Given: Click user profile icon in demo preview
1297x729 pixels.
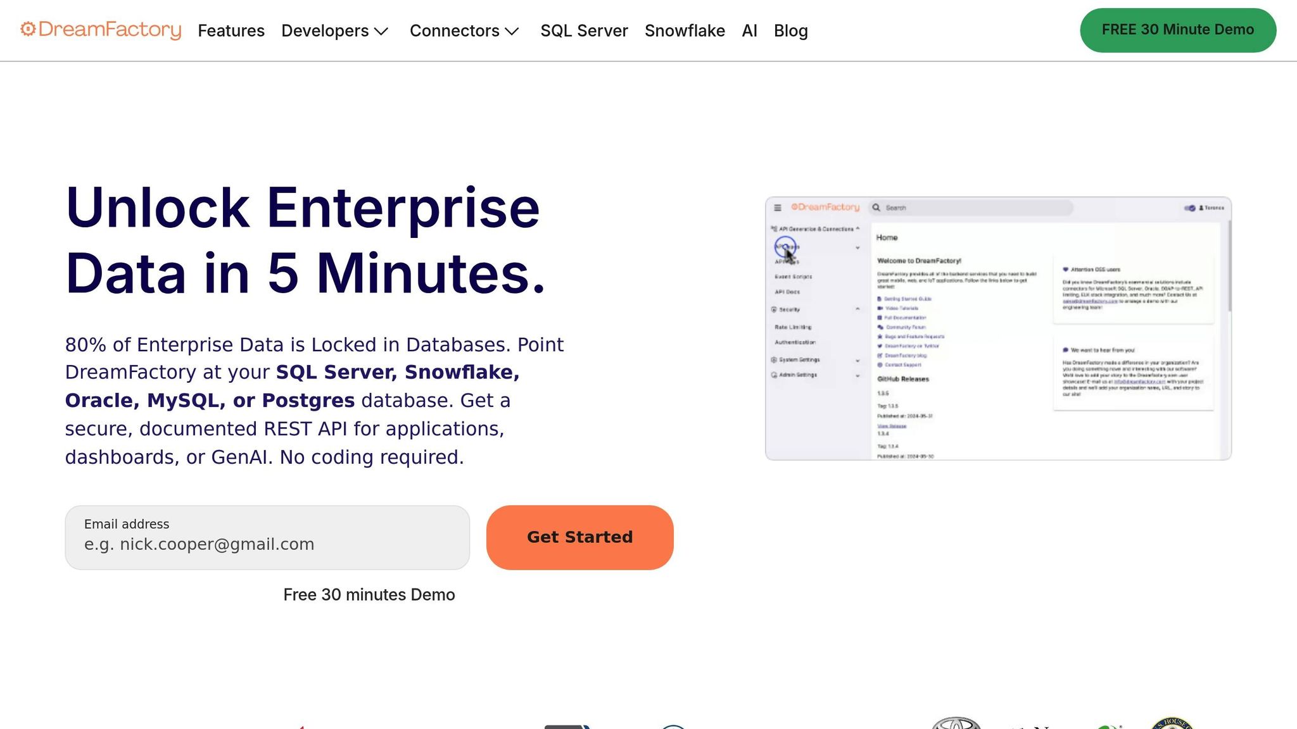Looking at the screenshot, I should point(1201,208).
